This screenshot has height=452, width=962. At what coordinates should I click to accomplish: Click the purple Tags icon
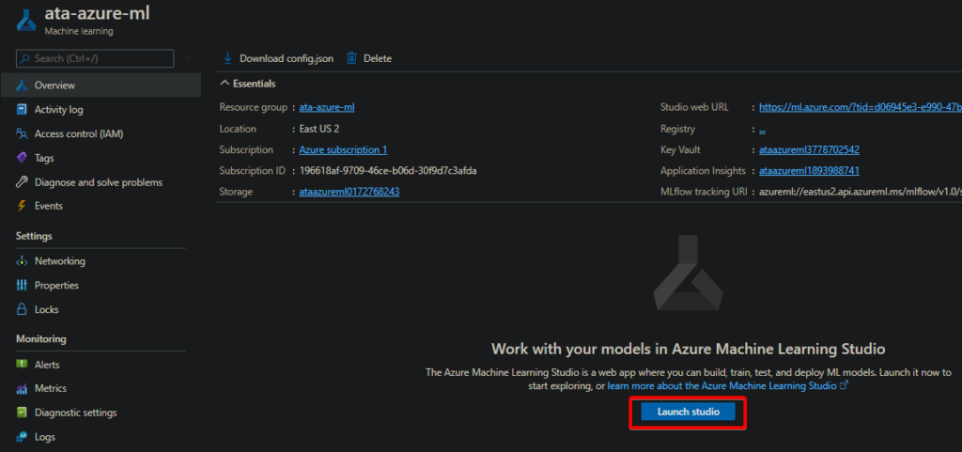[23, 158]
